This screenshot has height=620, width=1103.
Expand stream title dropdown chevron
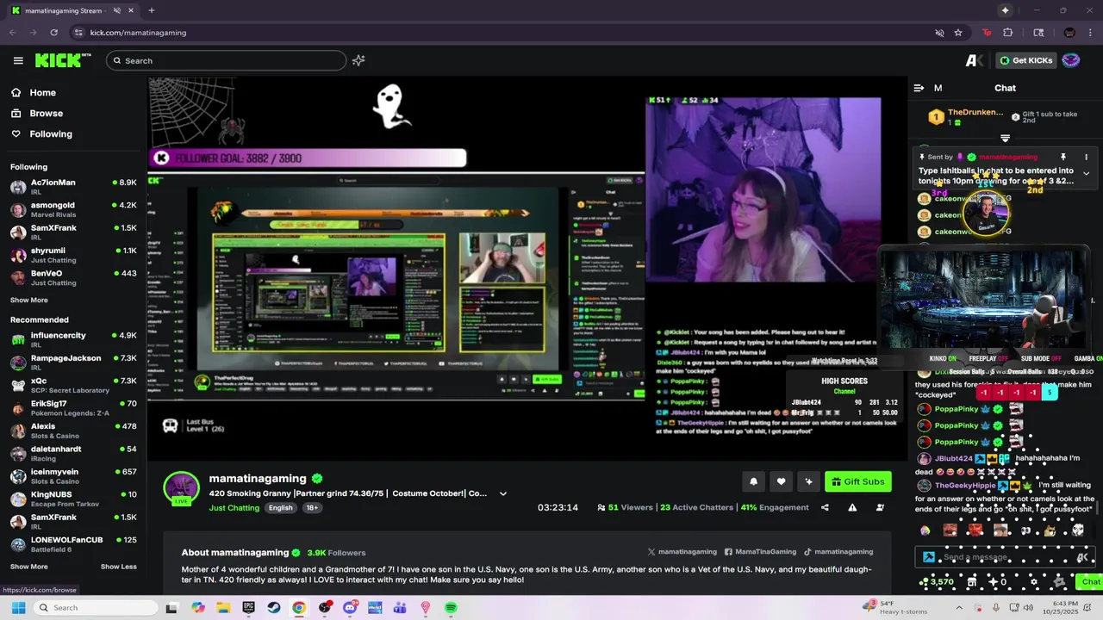pyautogui.click(x=503, y=494)
